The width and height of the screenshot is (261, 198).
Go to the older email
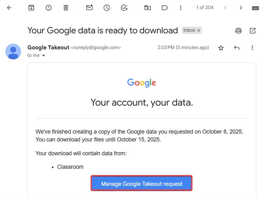click(241, 8)
